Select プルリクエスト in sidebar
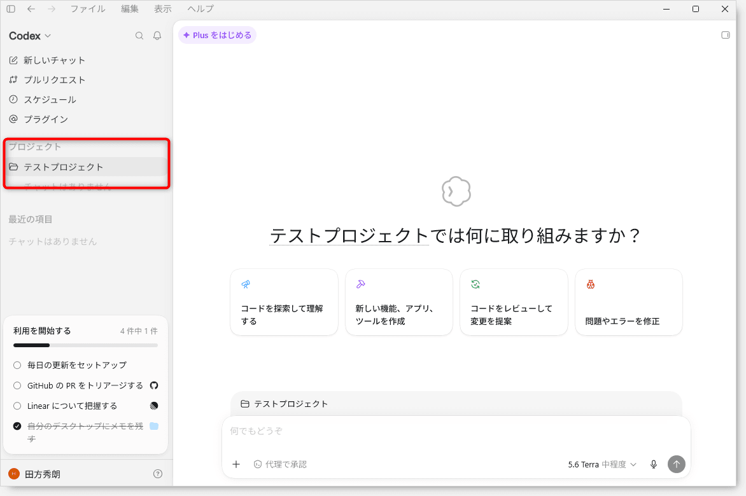The height and width of the screenshot is (496, 746). coord(86,80)
